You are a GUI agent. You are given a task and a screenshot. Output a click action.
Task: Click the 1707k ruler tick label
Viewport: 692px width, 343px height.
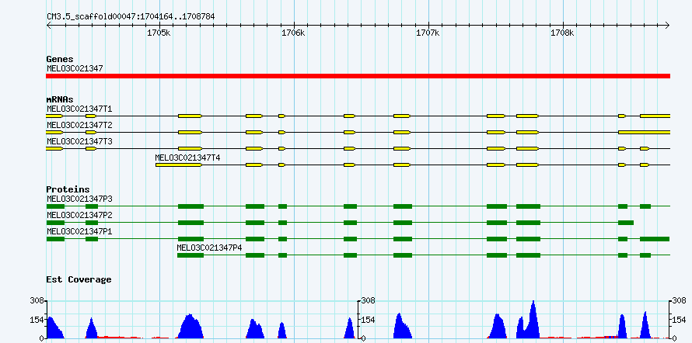(x=428, y=33)
